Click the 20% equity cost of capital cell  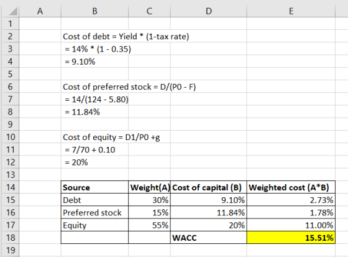click(209, 225)
